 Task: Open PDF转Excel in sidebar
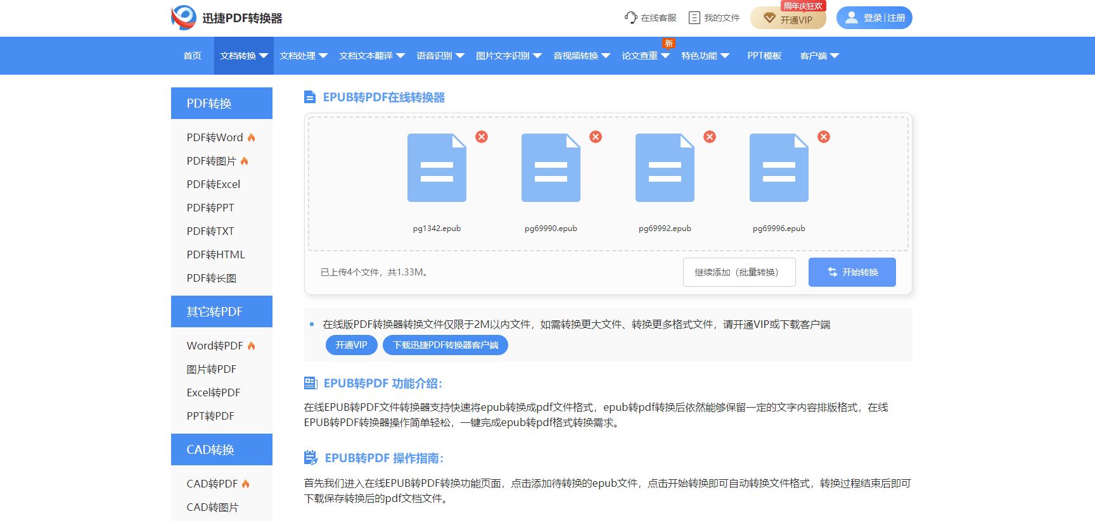[214, 184]
